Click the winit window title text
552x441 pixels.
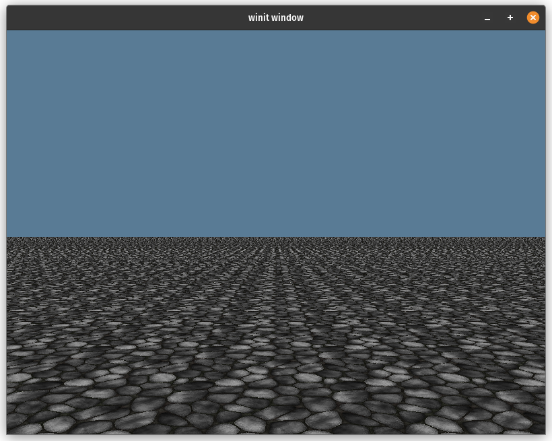click(x=276, y=18)
